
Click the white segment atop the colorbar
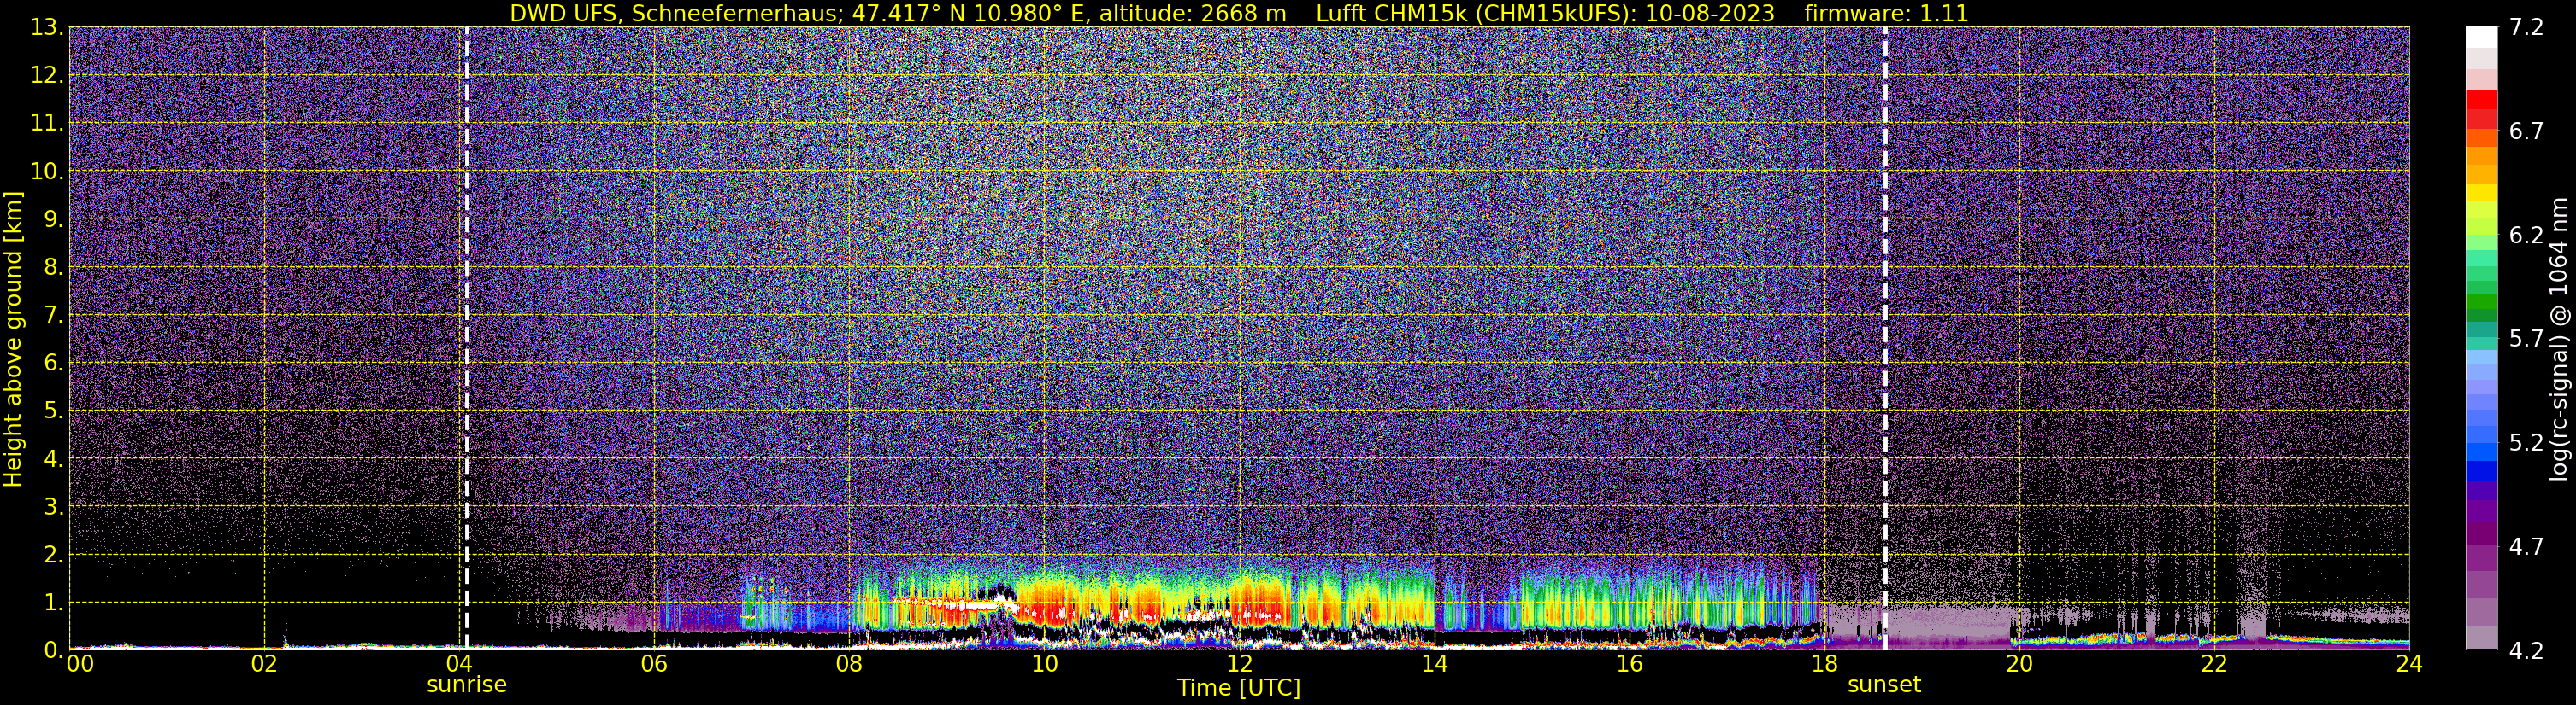tap(2481, 37)
